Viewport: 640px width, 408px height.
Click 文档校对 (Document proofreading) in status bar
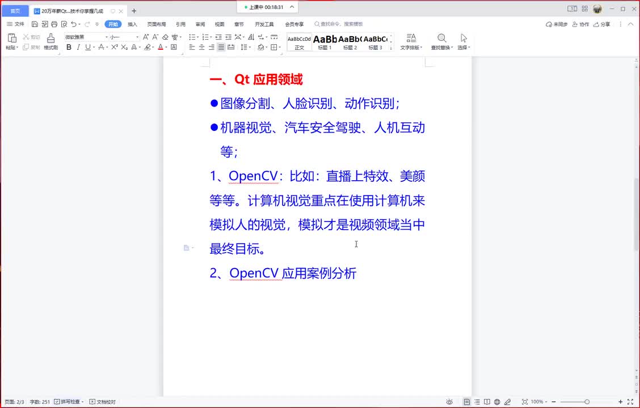point(103,402)
